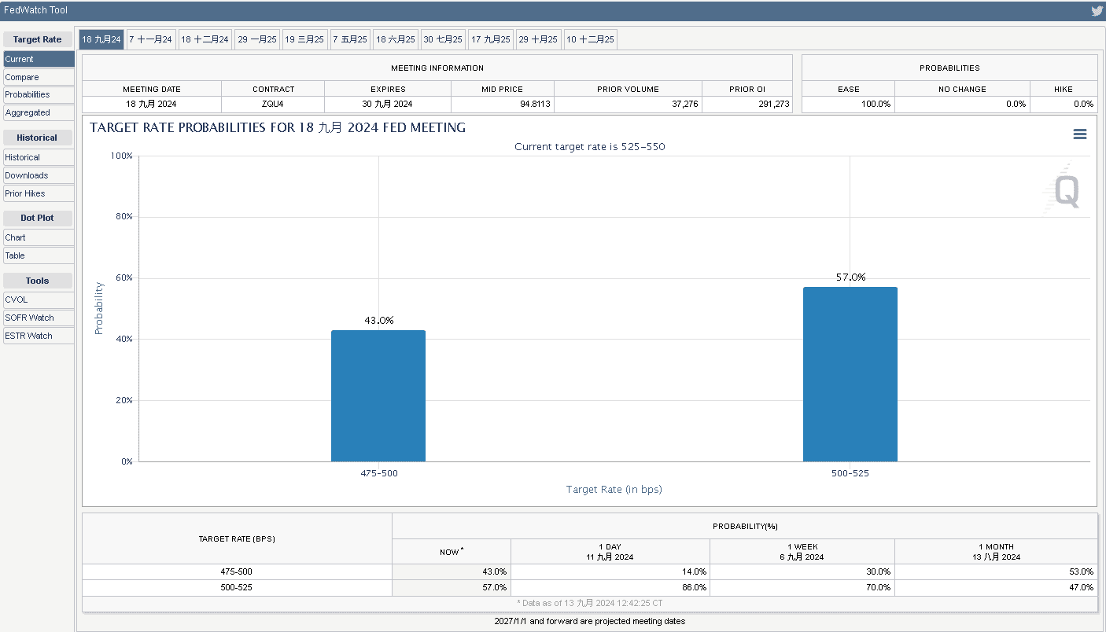Click the NOW column header

(x=452, y=551)
